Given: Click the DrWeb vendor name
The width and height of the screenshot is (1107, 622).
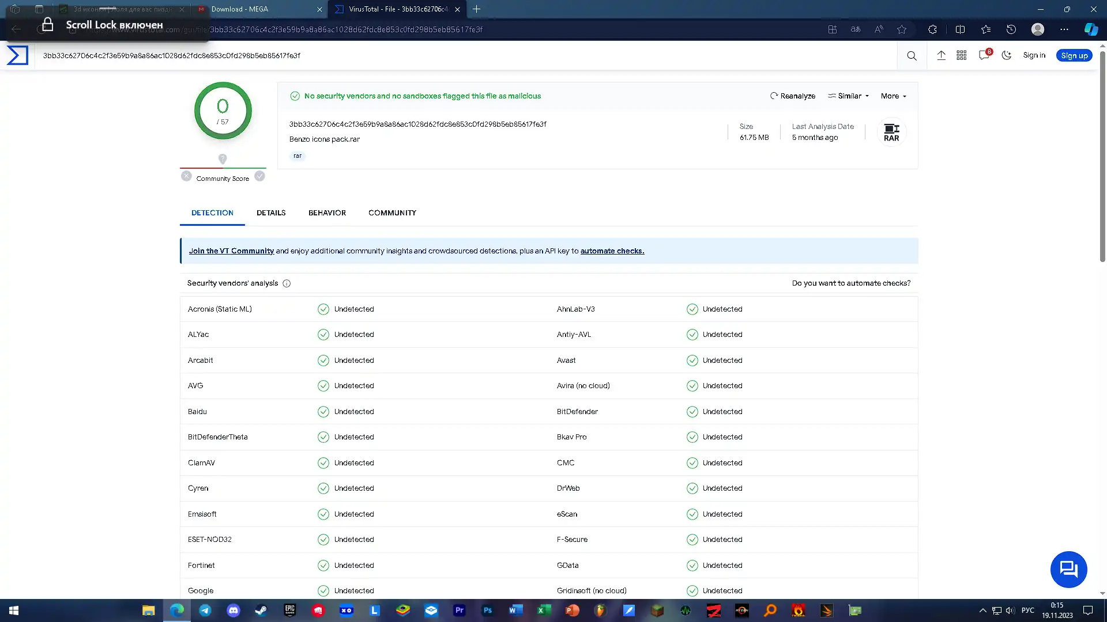Looking at the screenshot, I should click(x=568, y=488).
